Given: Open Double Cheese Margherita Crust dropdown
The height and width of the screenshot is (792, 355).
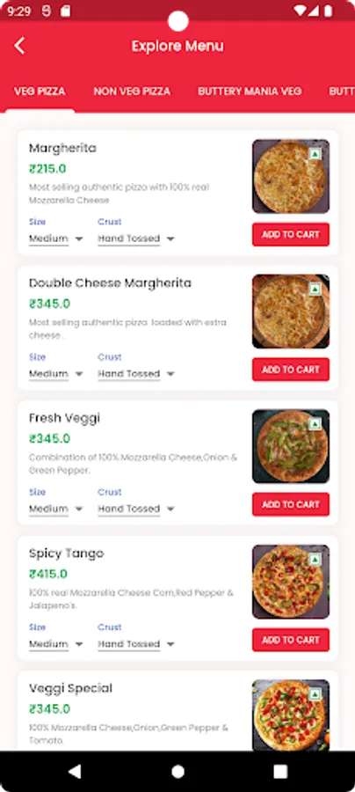Looking at the screenshot, I should (x=136, y=374).
